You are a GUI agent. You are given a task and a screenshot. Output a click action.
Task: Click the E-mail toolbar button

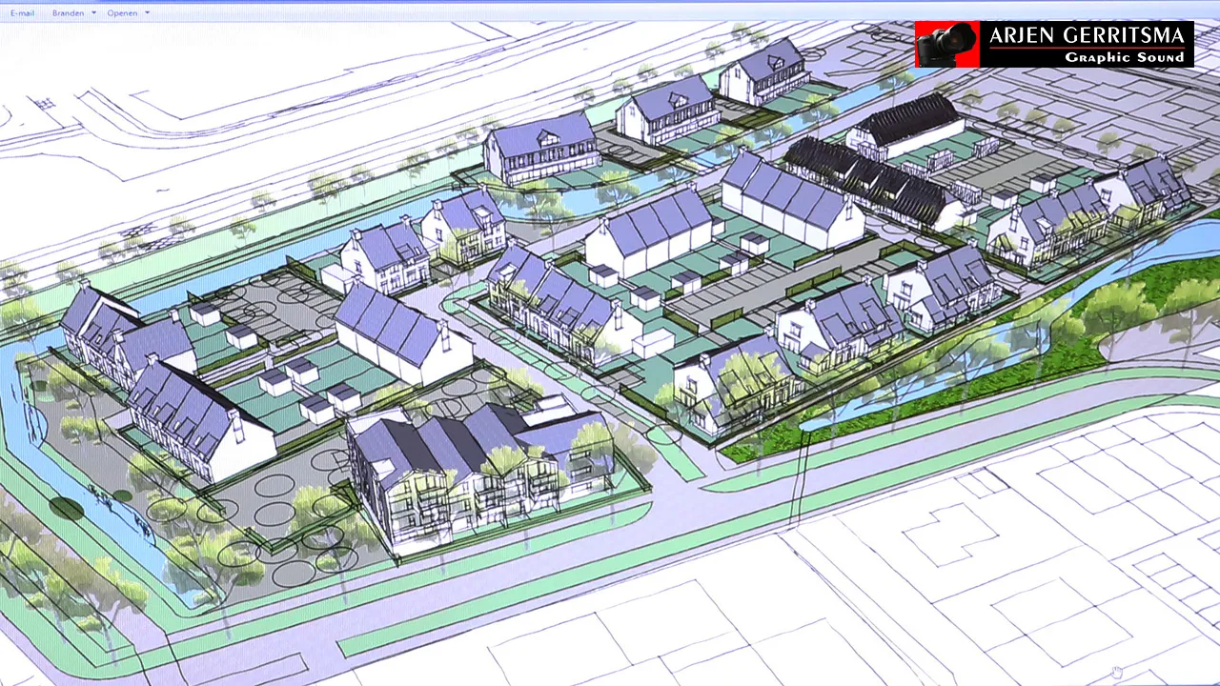click(22, 13)
